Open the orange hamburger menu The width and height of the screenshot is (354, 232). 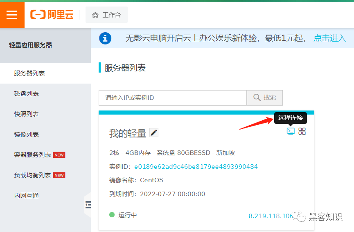(x=12, y=15)
